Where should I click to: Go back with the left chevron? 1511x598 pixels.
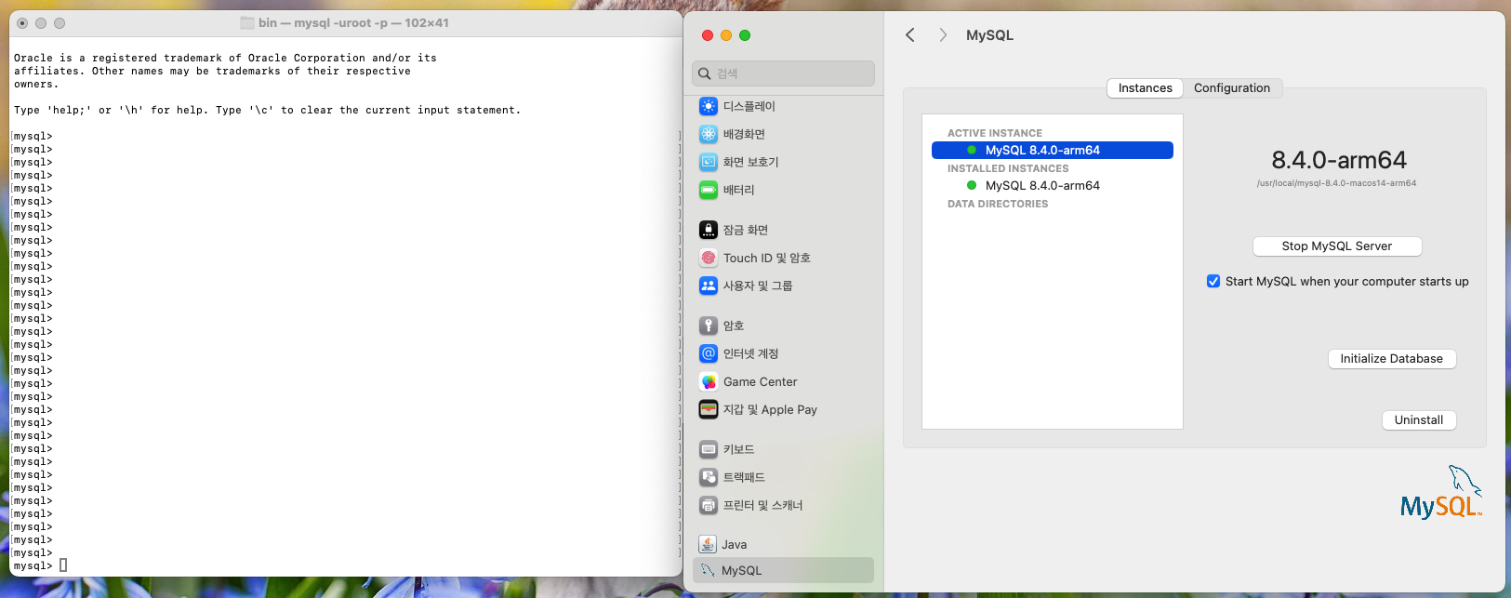point(910,34)
